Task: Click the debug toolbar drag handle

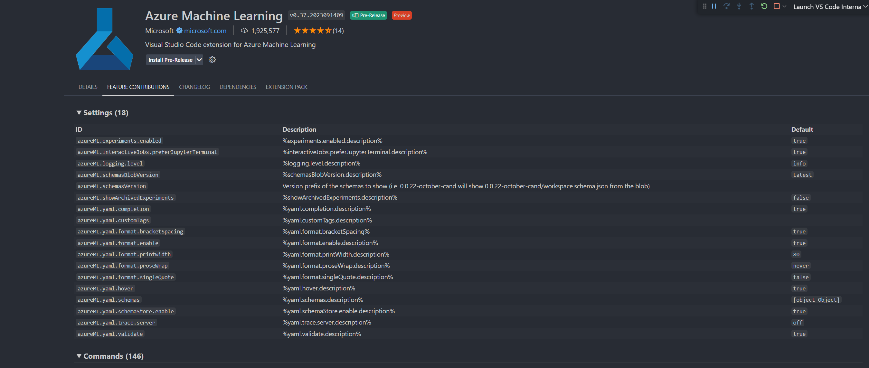Action: (x=704, y=6)
